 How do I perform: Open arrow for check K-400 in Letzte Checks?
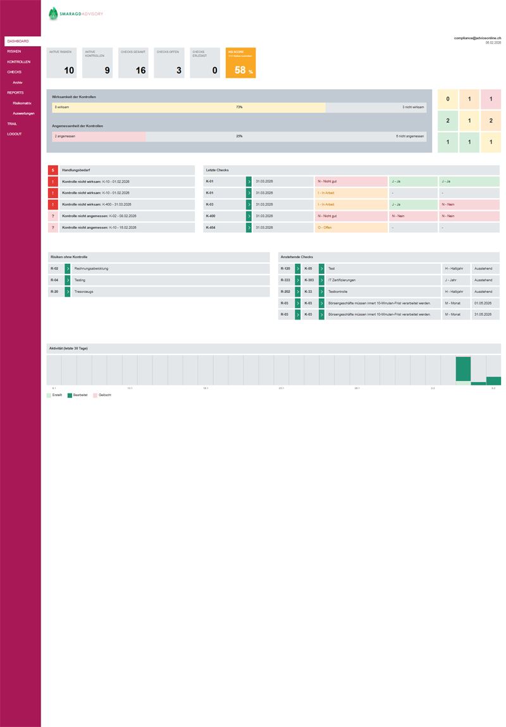pos(249,216)
